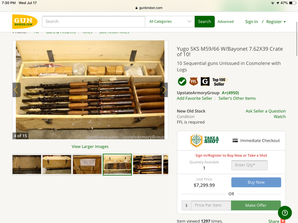
Task: Open the help question mark bubble
Action: click(x=284, y=213)
